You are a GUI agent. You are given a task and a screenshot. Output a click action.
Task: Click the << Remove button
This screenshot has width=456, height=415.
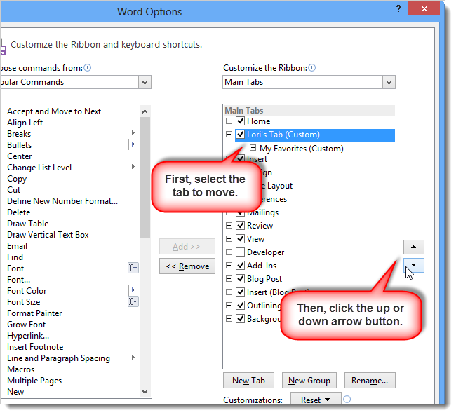coord(187,266)
